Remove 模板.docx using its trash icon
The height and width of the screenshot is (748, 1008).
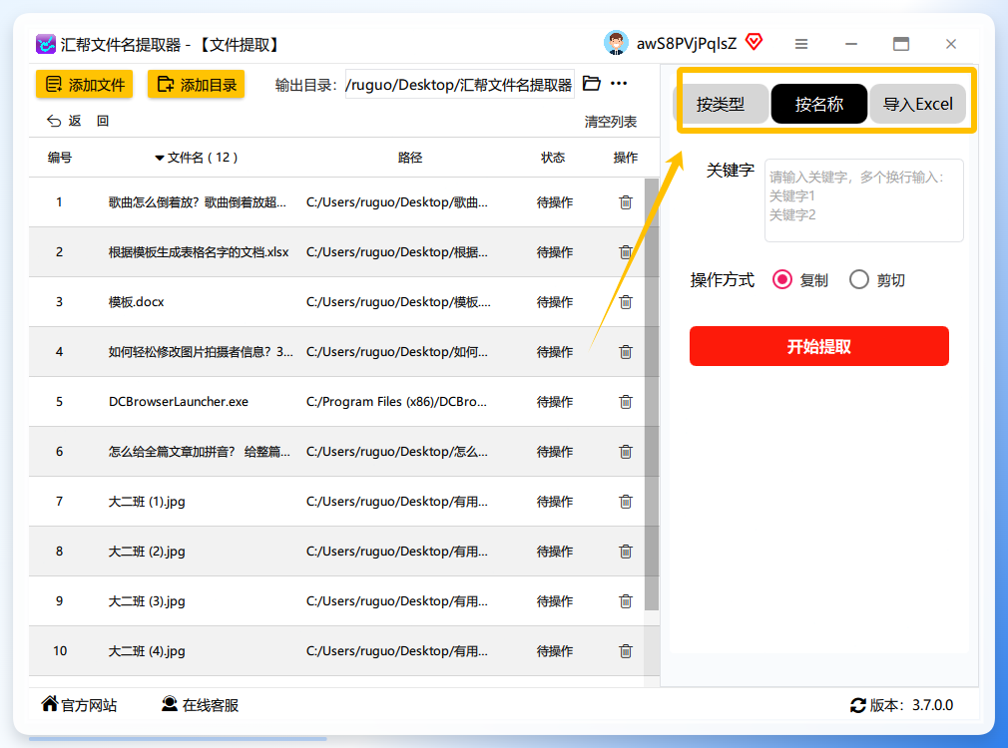click(626, 302)
